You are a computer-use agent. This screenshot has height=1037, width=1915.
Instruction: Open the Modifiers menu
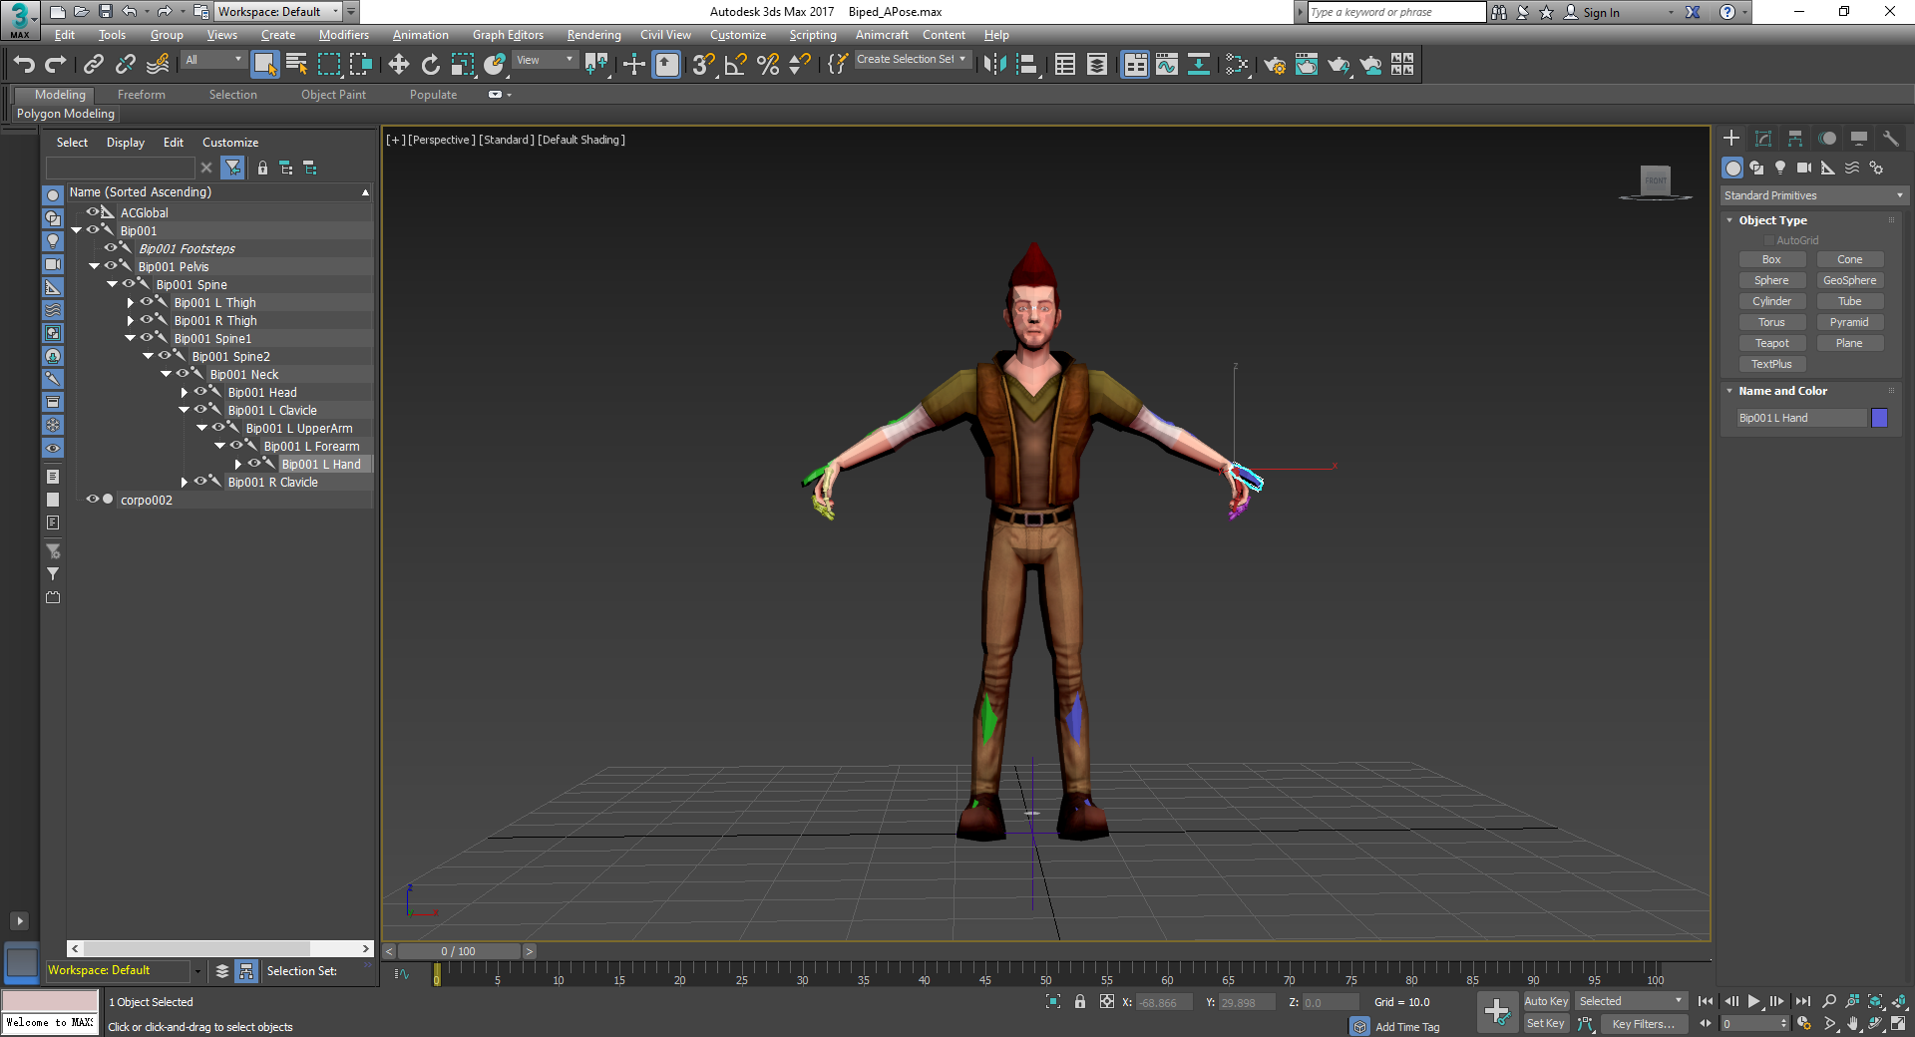coord(343,35)
